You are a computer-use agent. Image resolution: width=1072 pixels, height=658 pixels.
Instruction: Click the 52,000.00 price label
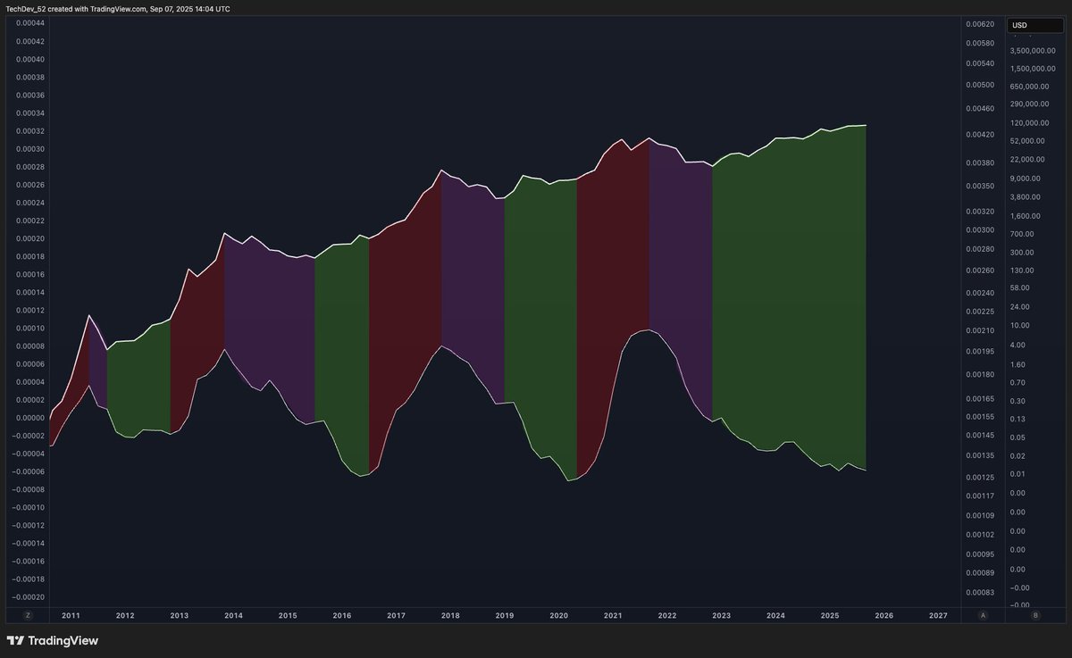click(1028, 141)
